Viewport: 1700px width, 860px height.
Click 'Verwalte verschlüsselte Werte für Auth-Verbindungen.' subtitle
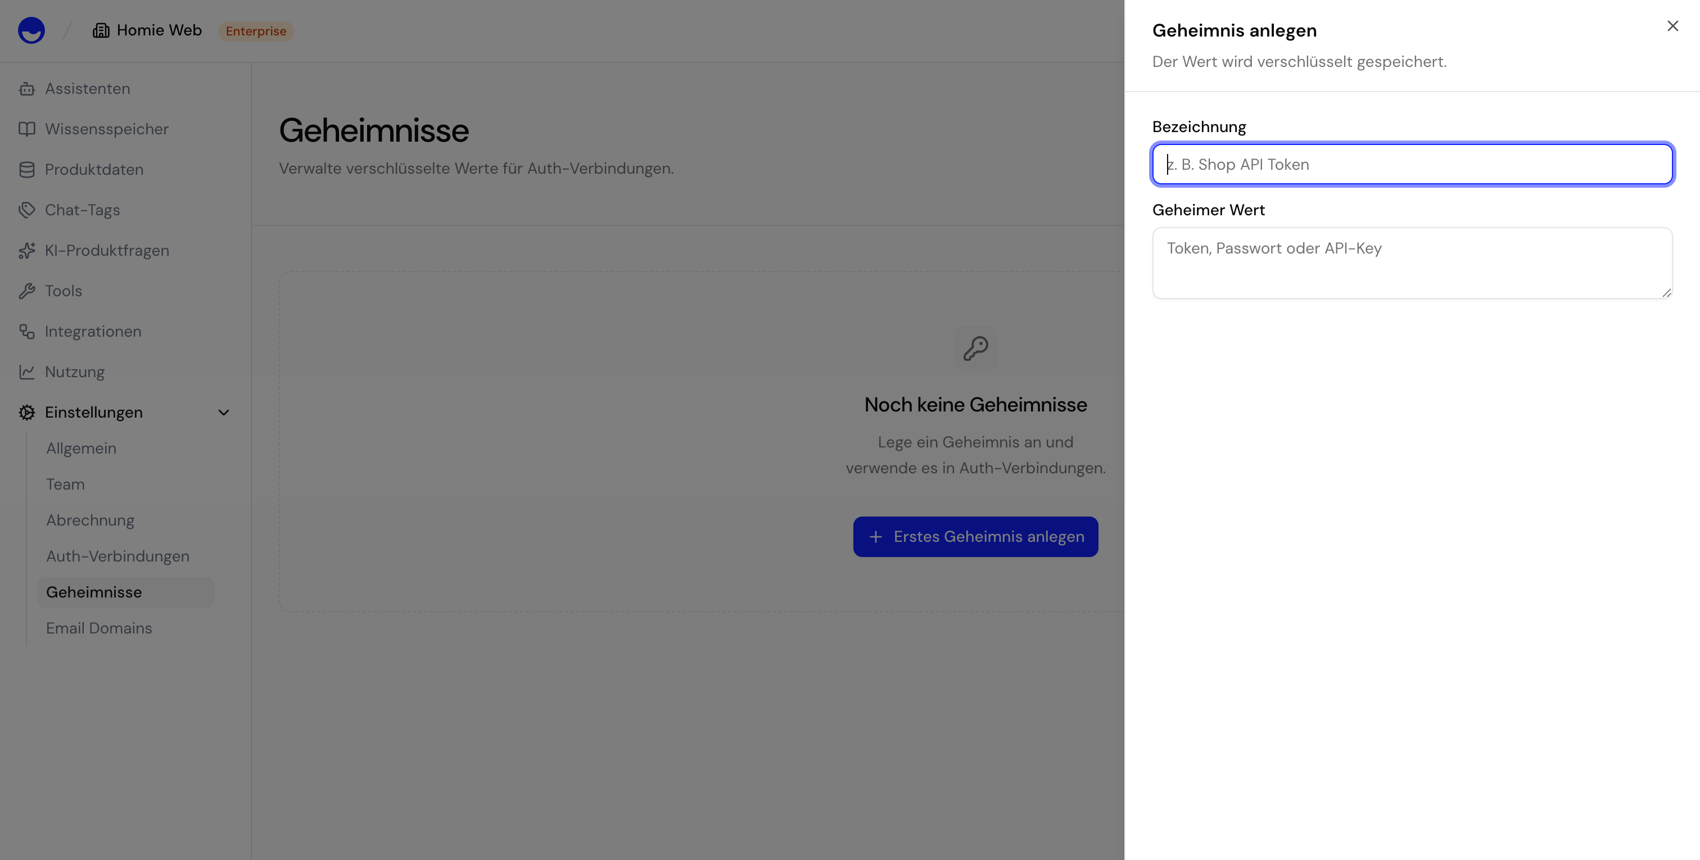[x=477, y=168]
